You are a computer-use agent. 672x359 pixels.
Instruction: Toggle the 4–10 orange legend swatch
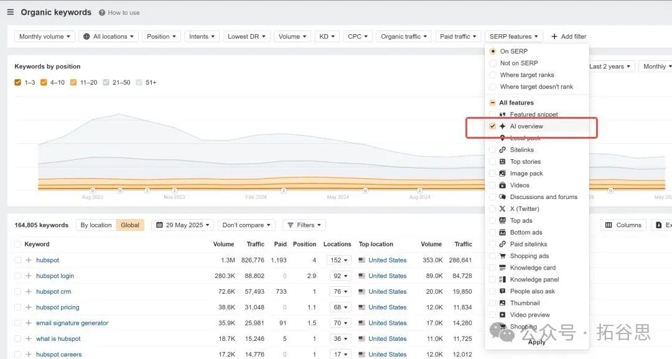[44, 82]
